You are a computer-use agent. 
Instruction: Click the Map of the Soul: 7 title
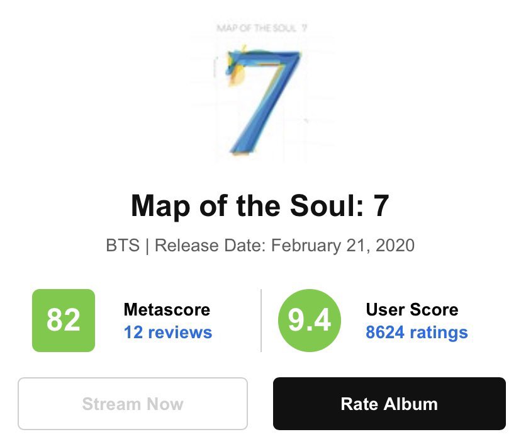[260, 206]
